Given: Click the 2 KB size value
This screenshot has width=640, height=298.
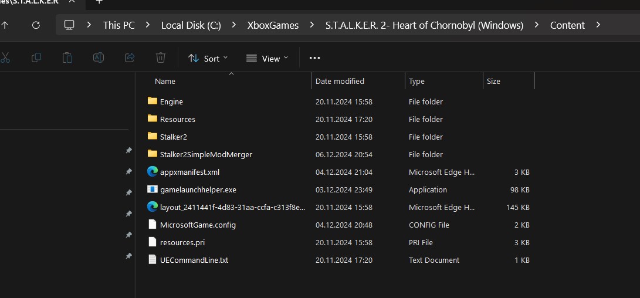Looking at the screenshot, I should 522,225.
